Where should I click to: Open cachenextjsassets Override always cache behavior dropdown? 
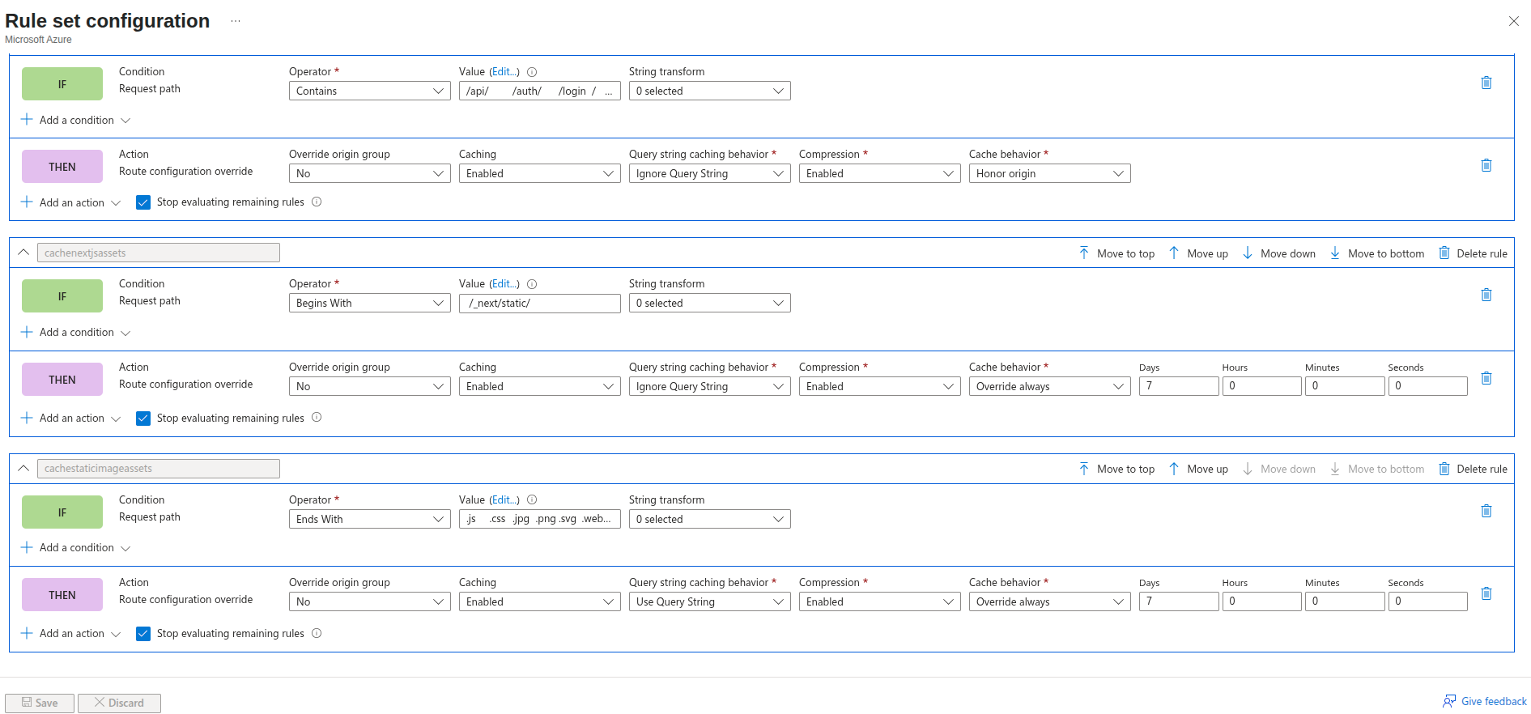coord(1049,386)
